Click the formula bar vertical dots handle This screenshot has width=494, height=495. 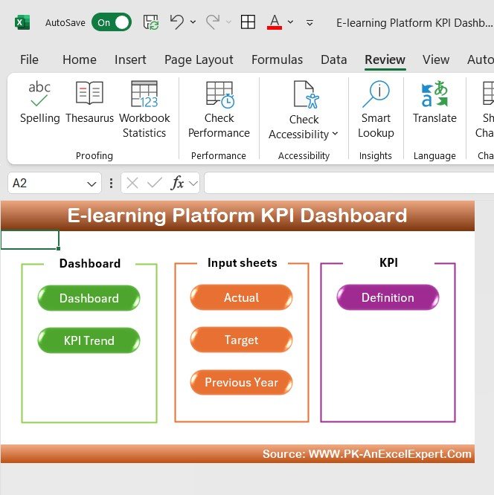tap(111, 183)
